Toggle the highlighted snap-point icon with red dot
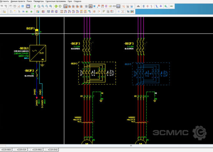Image resolution: width=213 pixels, height=152 pixels. [x=91, y=6]
